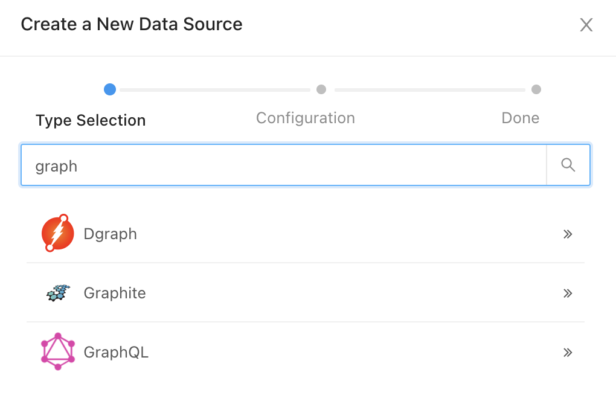This screenshot has height=401, width=616.
Task: Close the Create a New Data Source dialog
Action: [x=586, y=25]
